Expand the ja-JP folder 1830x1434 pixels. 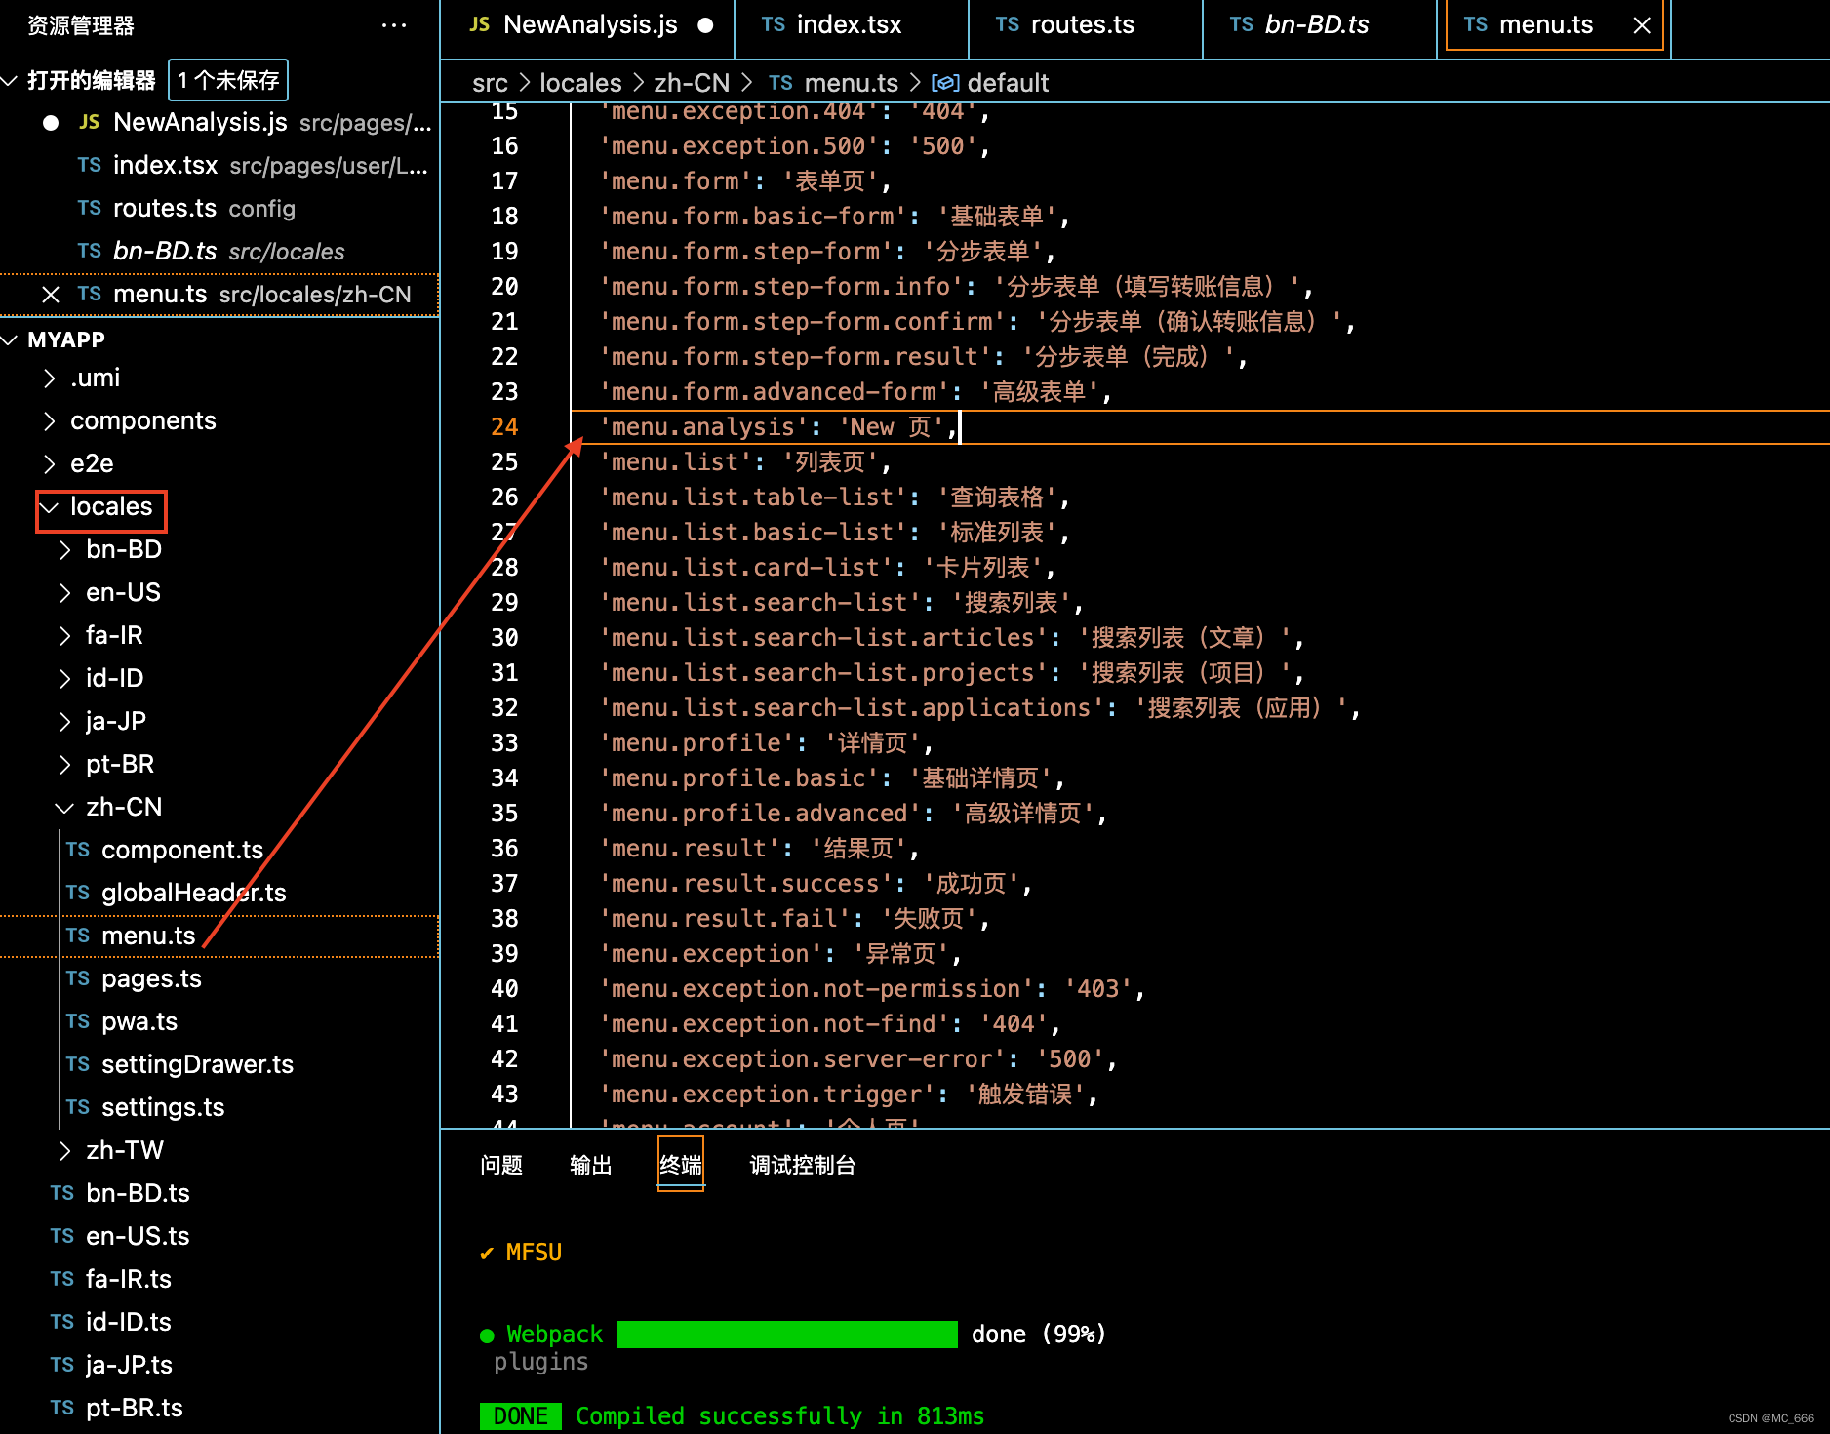[65, 722]
